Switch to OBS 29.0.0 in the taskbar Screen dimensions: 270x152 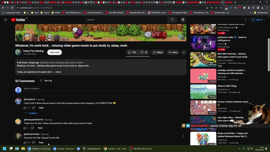coord(141,149)
